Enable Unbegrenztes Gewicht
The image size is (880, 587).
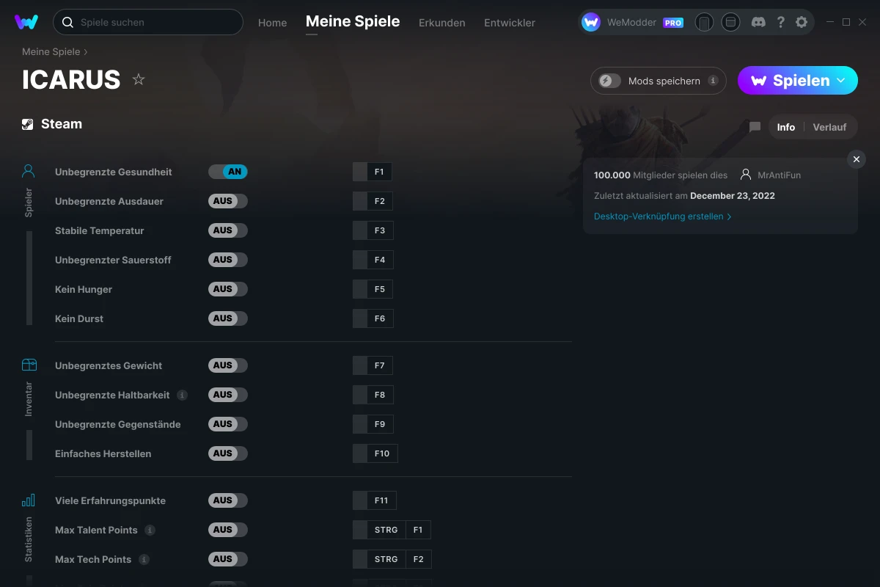(x=228, y=365)
